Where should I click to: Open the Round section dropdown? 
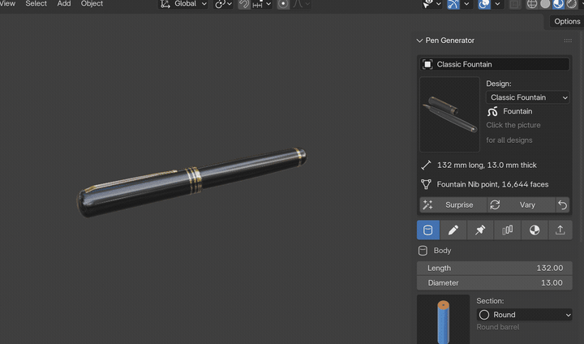[525, 315]
